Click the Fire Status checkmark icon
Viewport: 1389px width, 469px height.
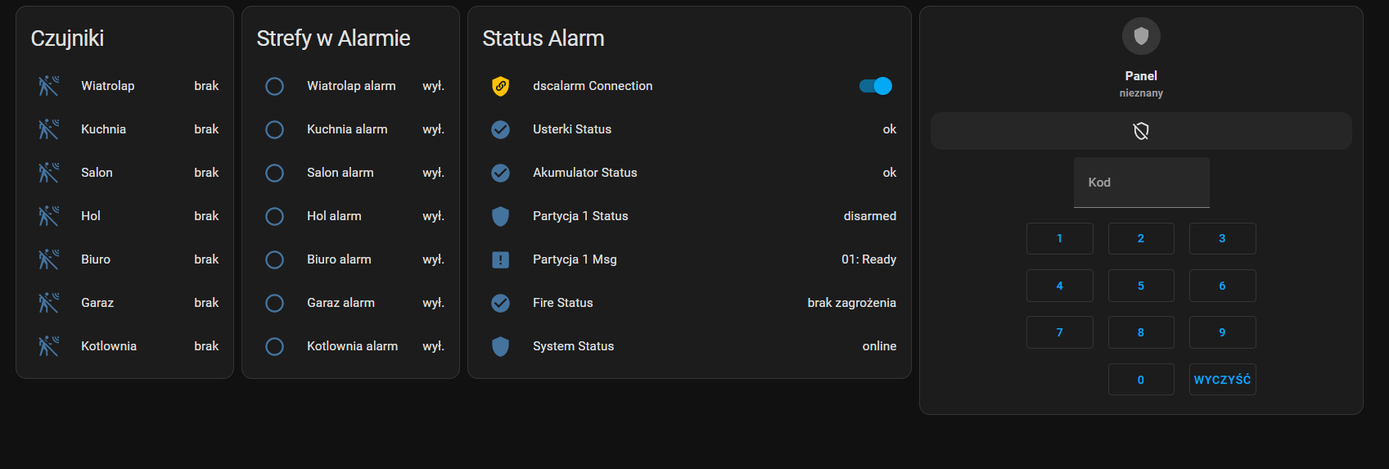500,303
